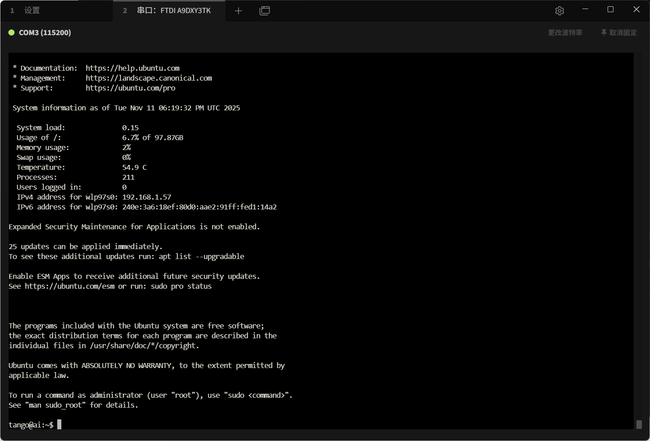This screenshot has width=650, height=441.
Task: Click the https://ubuntu.com/esm link
Action: coord(69,286)
